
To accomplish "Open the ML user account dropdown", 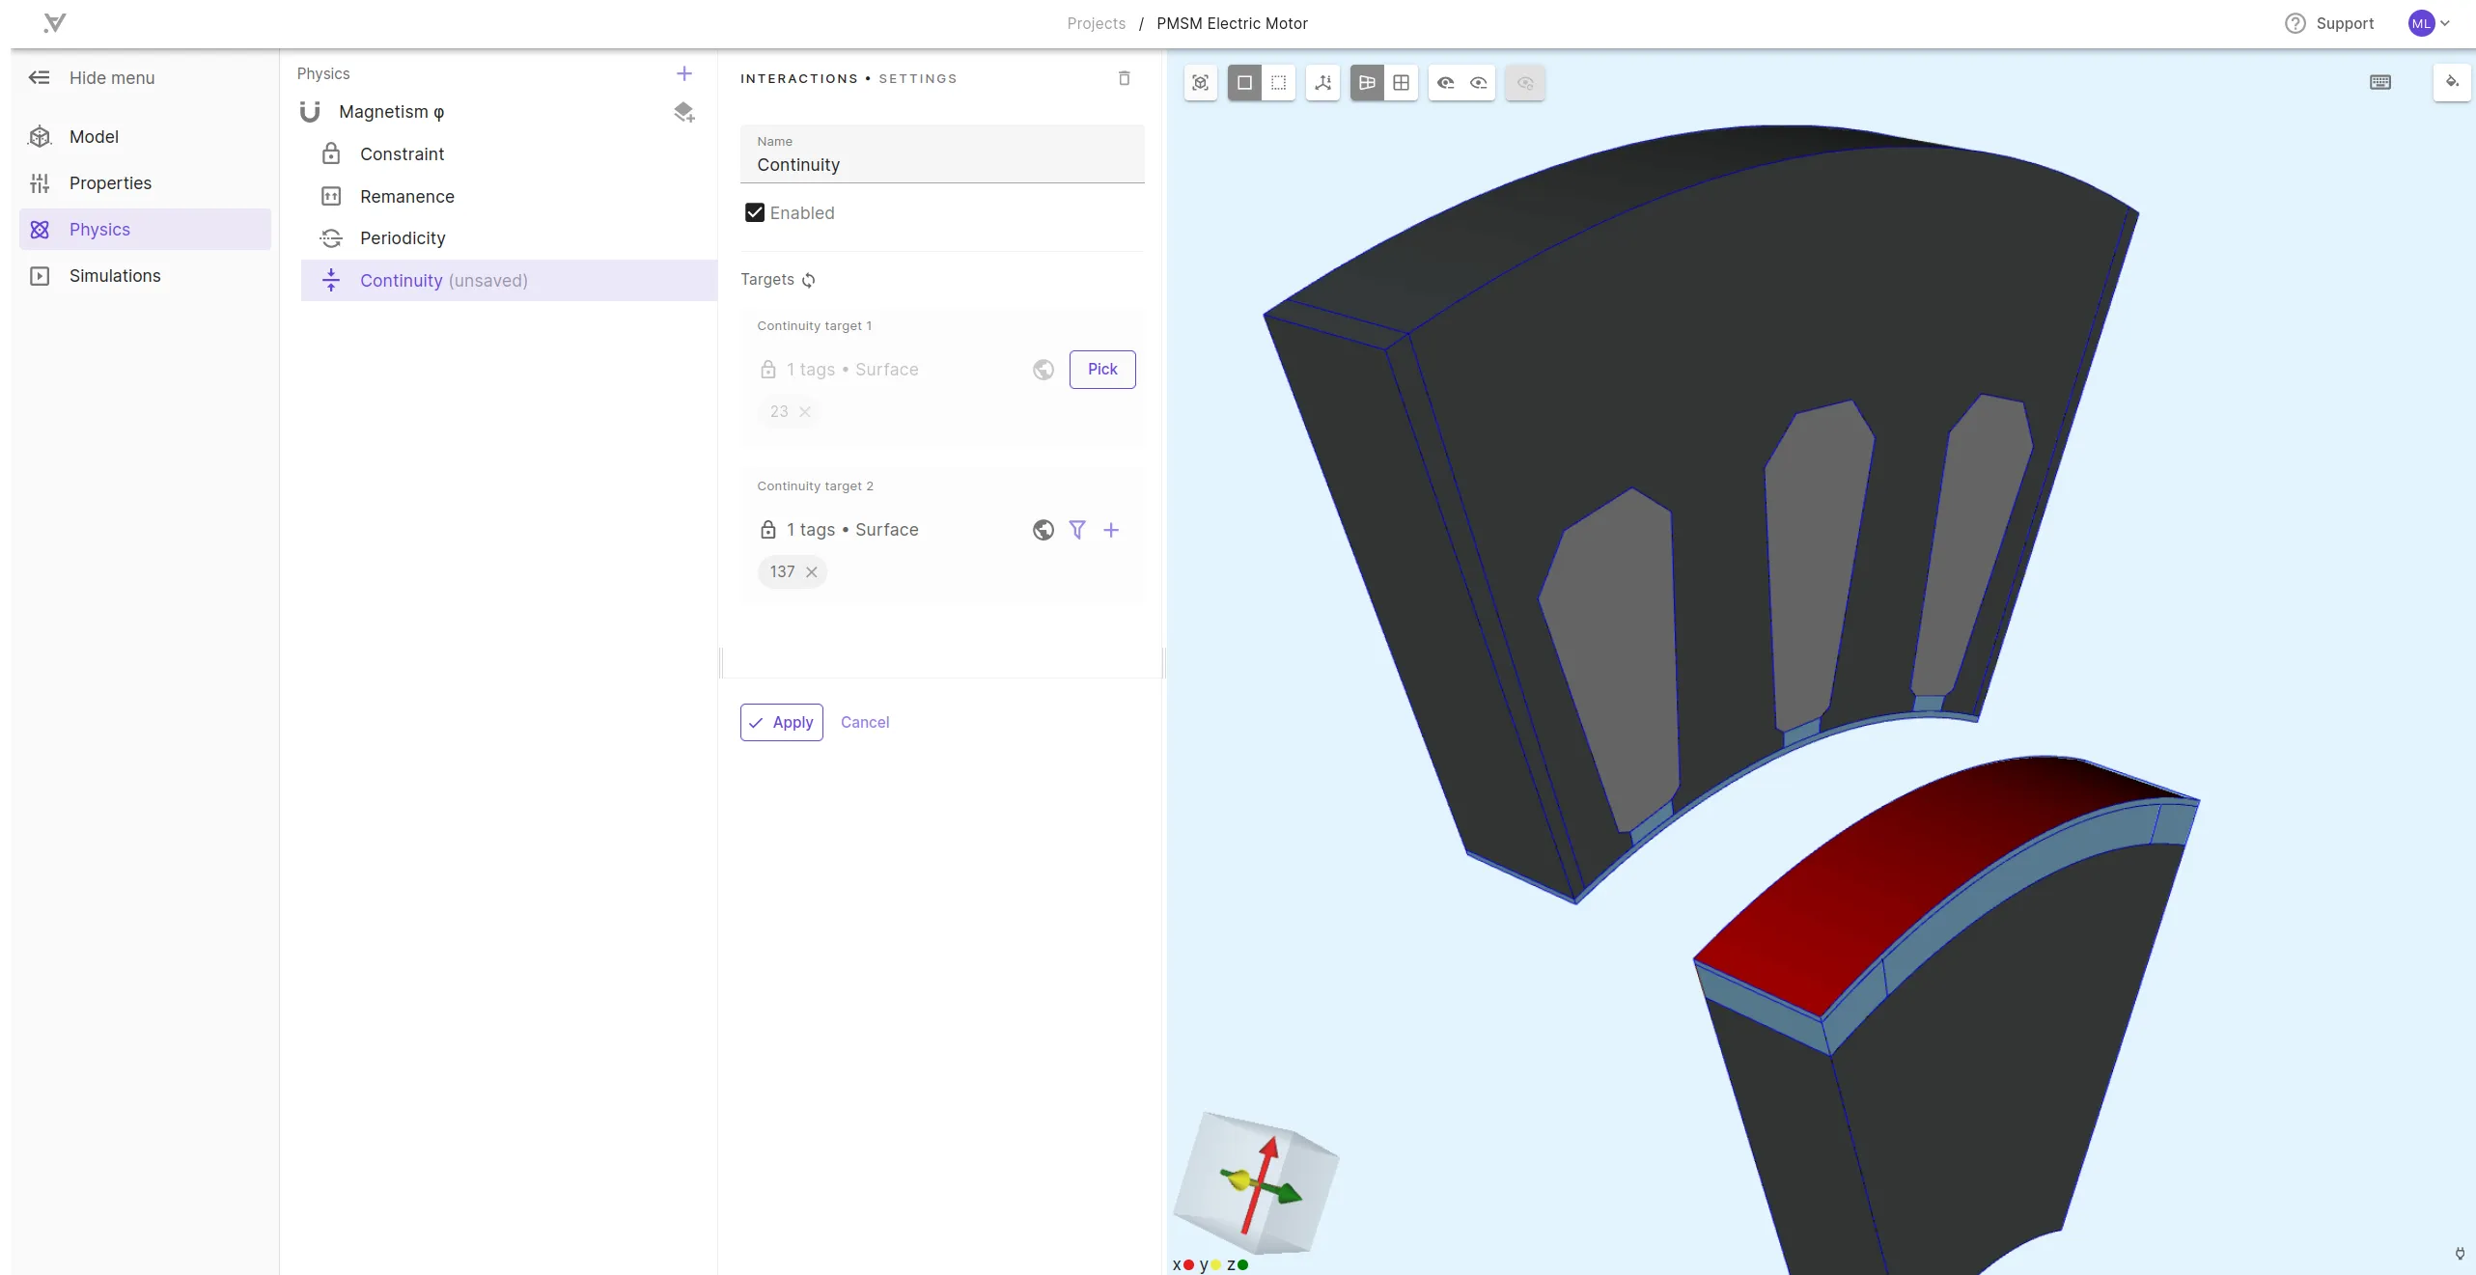I will click(2429, 23).
